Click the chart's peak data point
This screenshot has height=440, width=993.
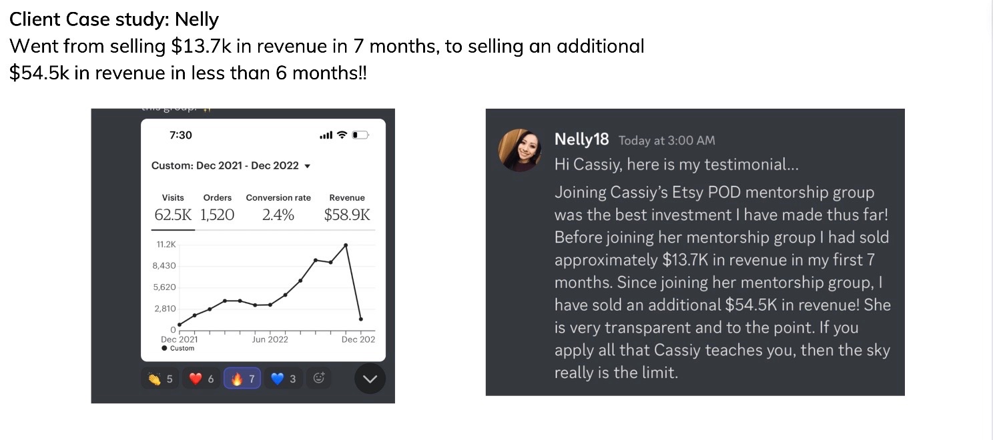[346, 245]
